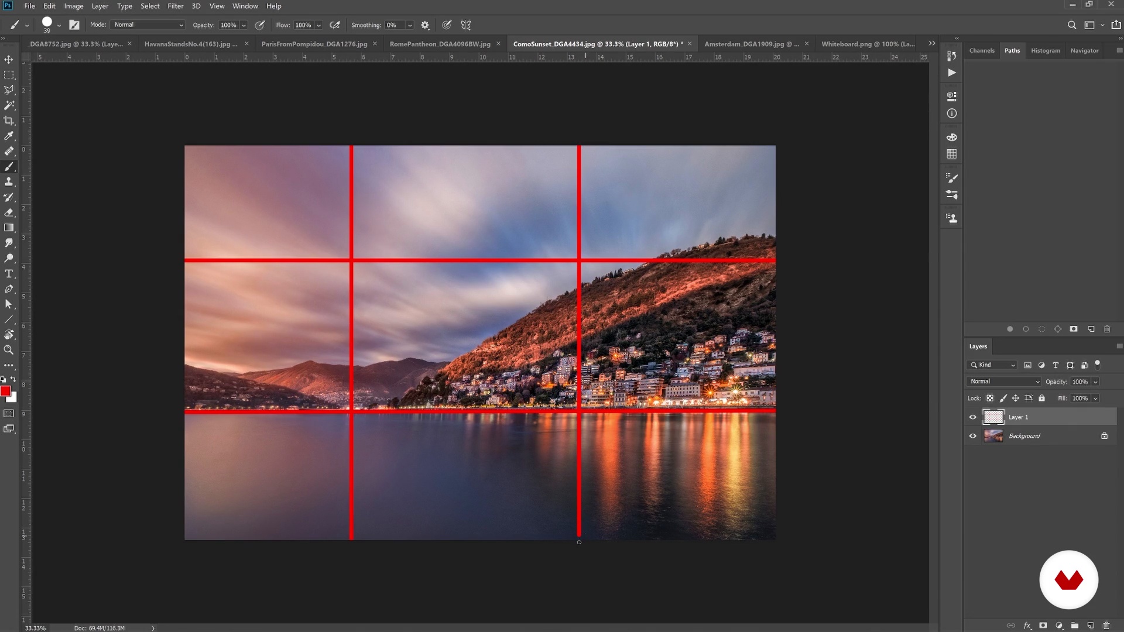Switch to the Channels tab
The height and width of the screenshot is (632, 1124).
(982, 50)
